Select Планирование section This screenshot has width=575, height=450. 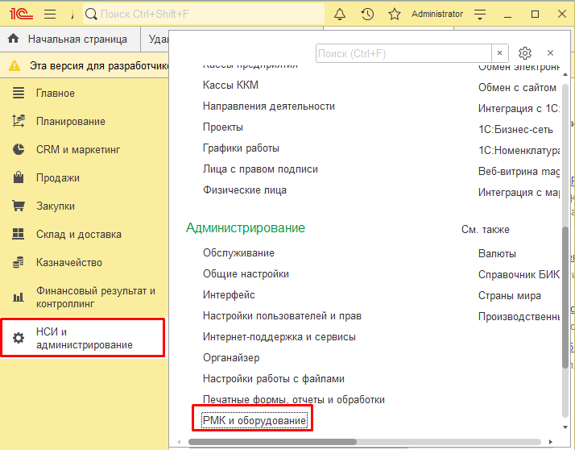pyautogui.click(x=71, y=122)
